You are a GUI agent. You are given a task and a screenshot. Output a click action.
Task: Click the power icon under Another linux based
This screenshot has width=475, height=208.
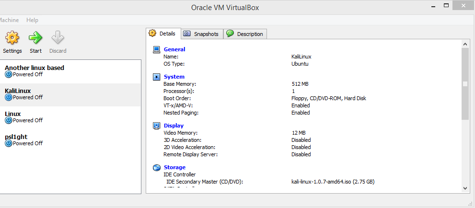point(9,74)
